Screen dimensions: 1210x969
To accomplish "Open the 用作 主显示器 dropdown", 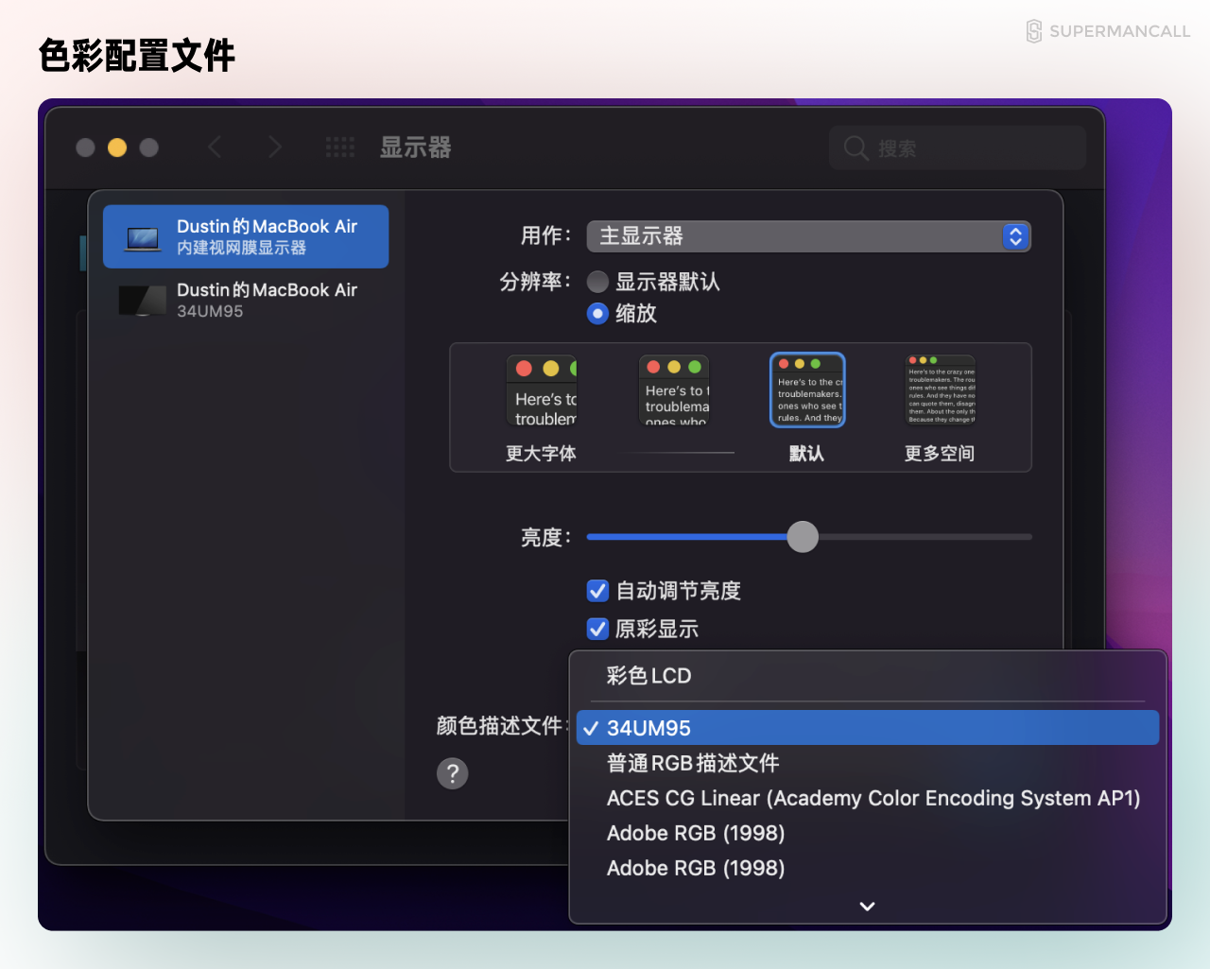I will 808,236.
